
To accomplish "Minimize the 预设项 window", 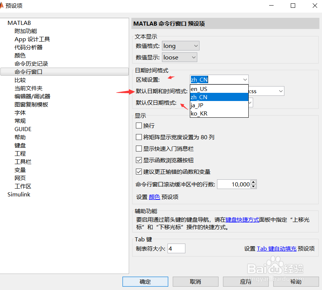I will (x=271, y=6).
